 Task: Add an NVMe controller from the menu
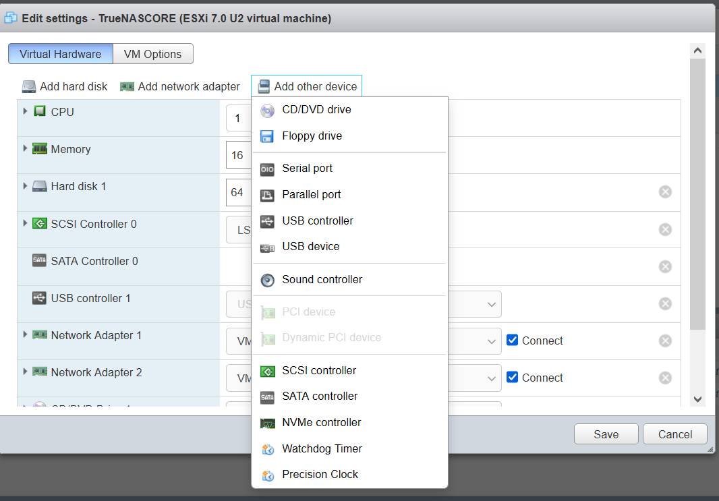349,423
